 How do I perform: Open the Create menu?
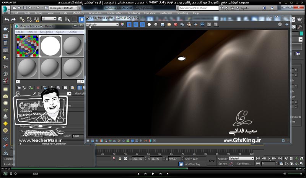(x=63, y=13)
